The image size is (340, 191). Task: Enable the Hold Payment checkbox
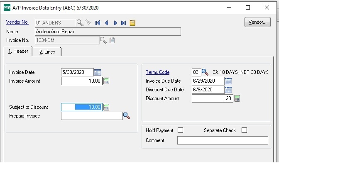[x=180, y=130]
